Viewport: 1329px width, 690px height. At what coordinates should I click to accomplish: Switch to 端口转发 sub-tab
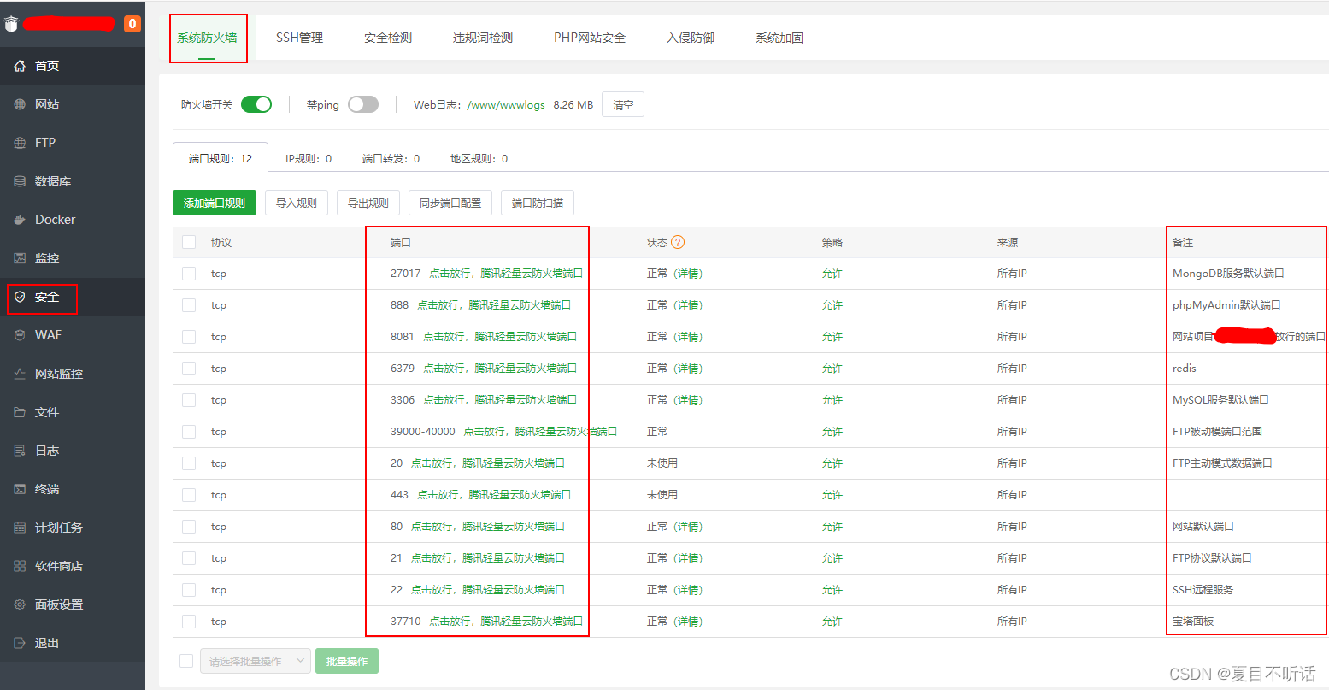pyautogui.click(x=391, y=158)
